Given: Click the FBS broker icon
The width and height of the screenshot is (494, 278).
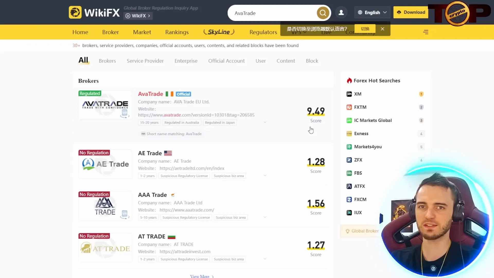Looking at the screenshot, I should coord(349,173).
